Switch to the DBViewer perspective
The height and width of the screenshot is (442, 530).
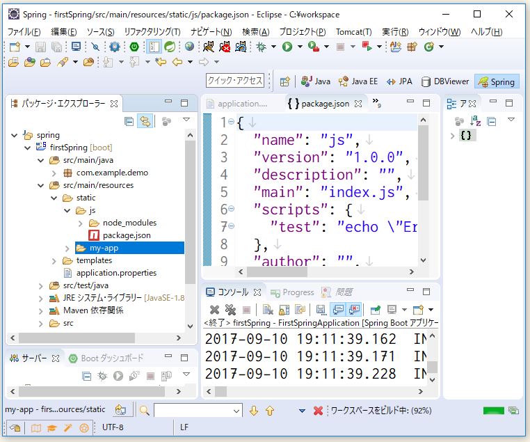point(445,81)
